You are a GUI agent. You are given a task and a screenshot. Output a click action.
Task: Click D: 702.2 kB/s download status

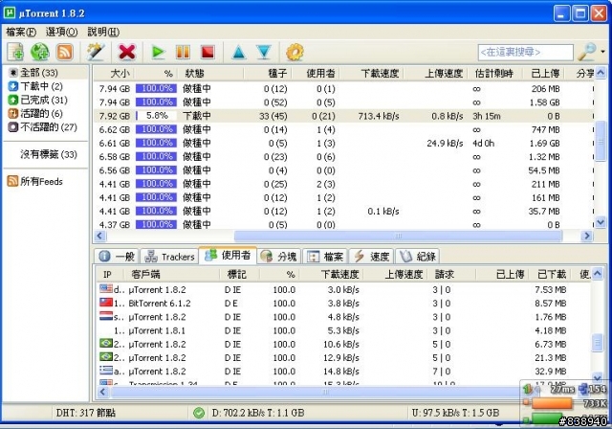point(258,413)
